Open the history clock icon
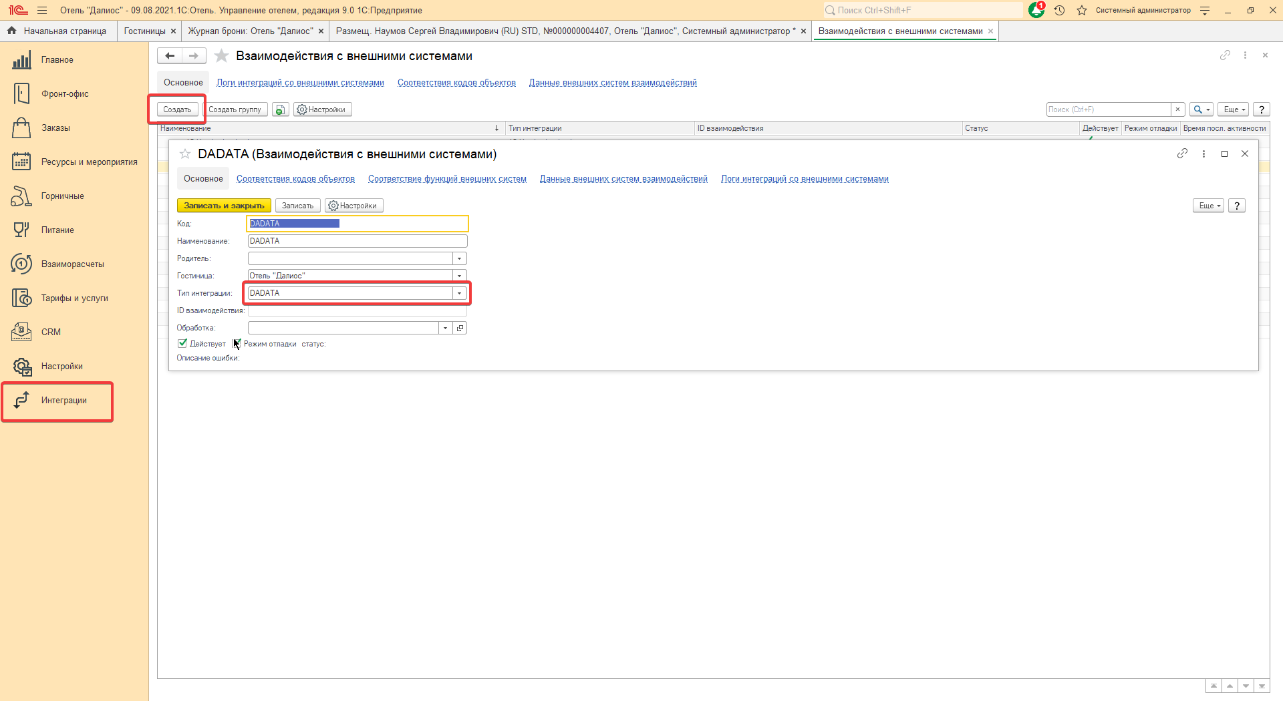Image resolution: width=1283 pixels, height=701 pixels. tap(1059, 10)
